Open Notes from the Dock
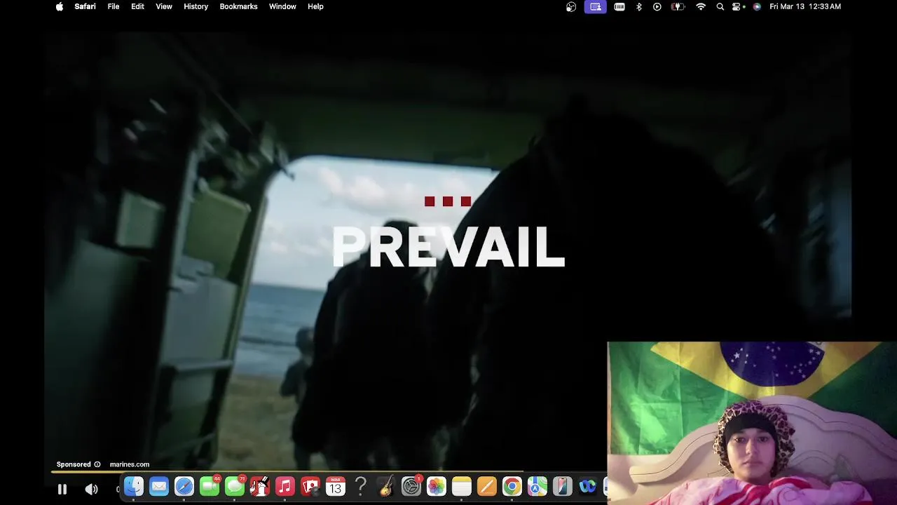 (462, 486)
